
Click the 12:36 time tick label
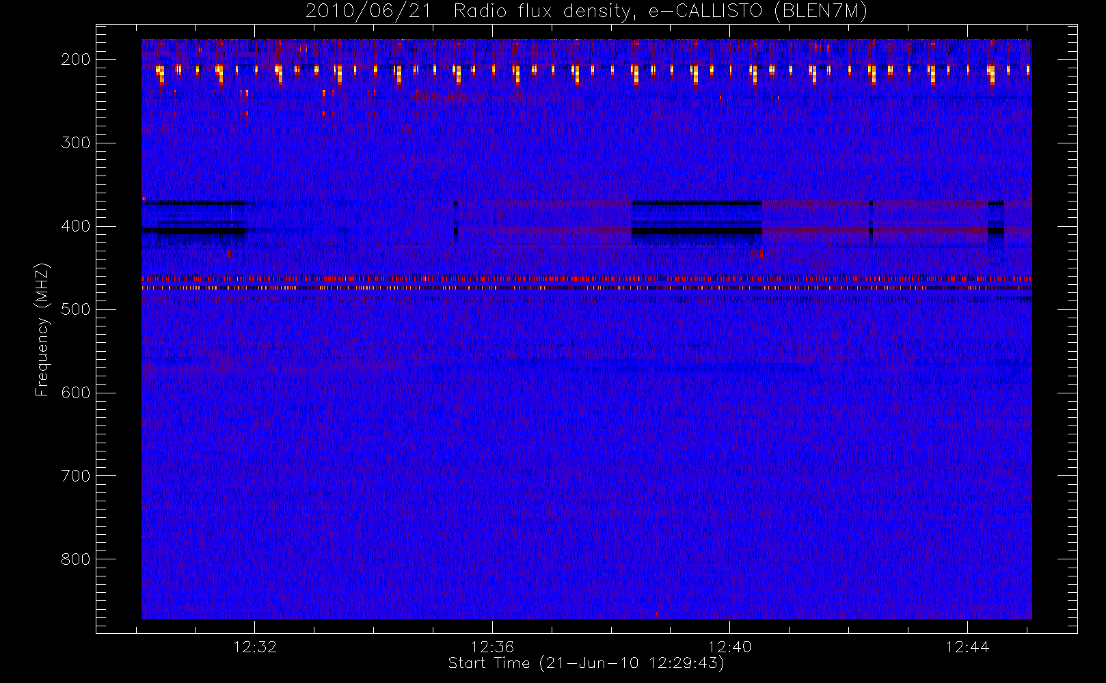click(x=492, y=647)
